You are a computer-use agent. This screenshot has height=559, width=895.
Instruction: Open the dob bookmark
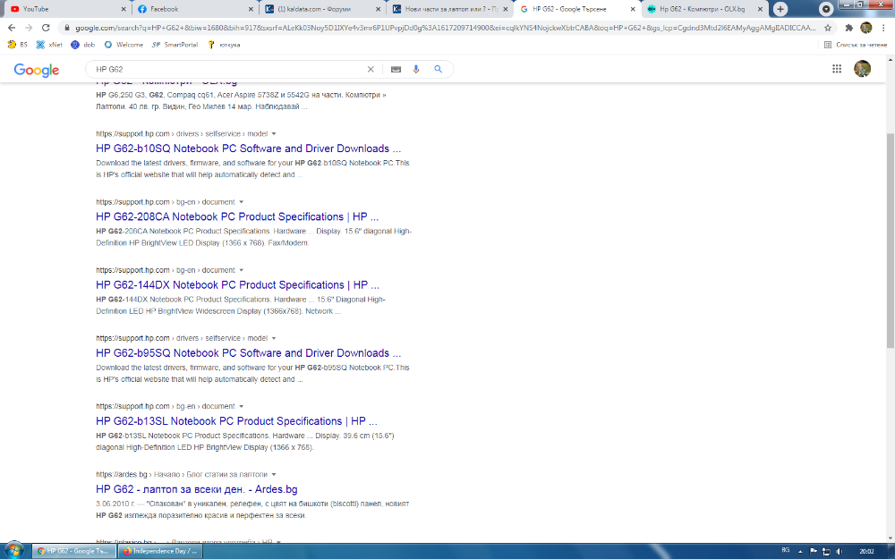(82, 45)
